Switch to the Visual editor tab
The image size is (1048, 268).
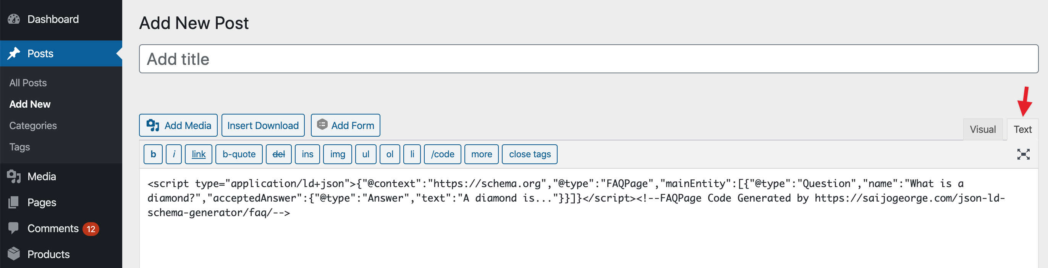coord(982,129)
